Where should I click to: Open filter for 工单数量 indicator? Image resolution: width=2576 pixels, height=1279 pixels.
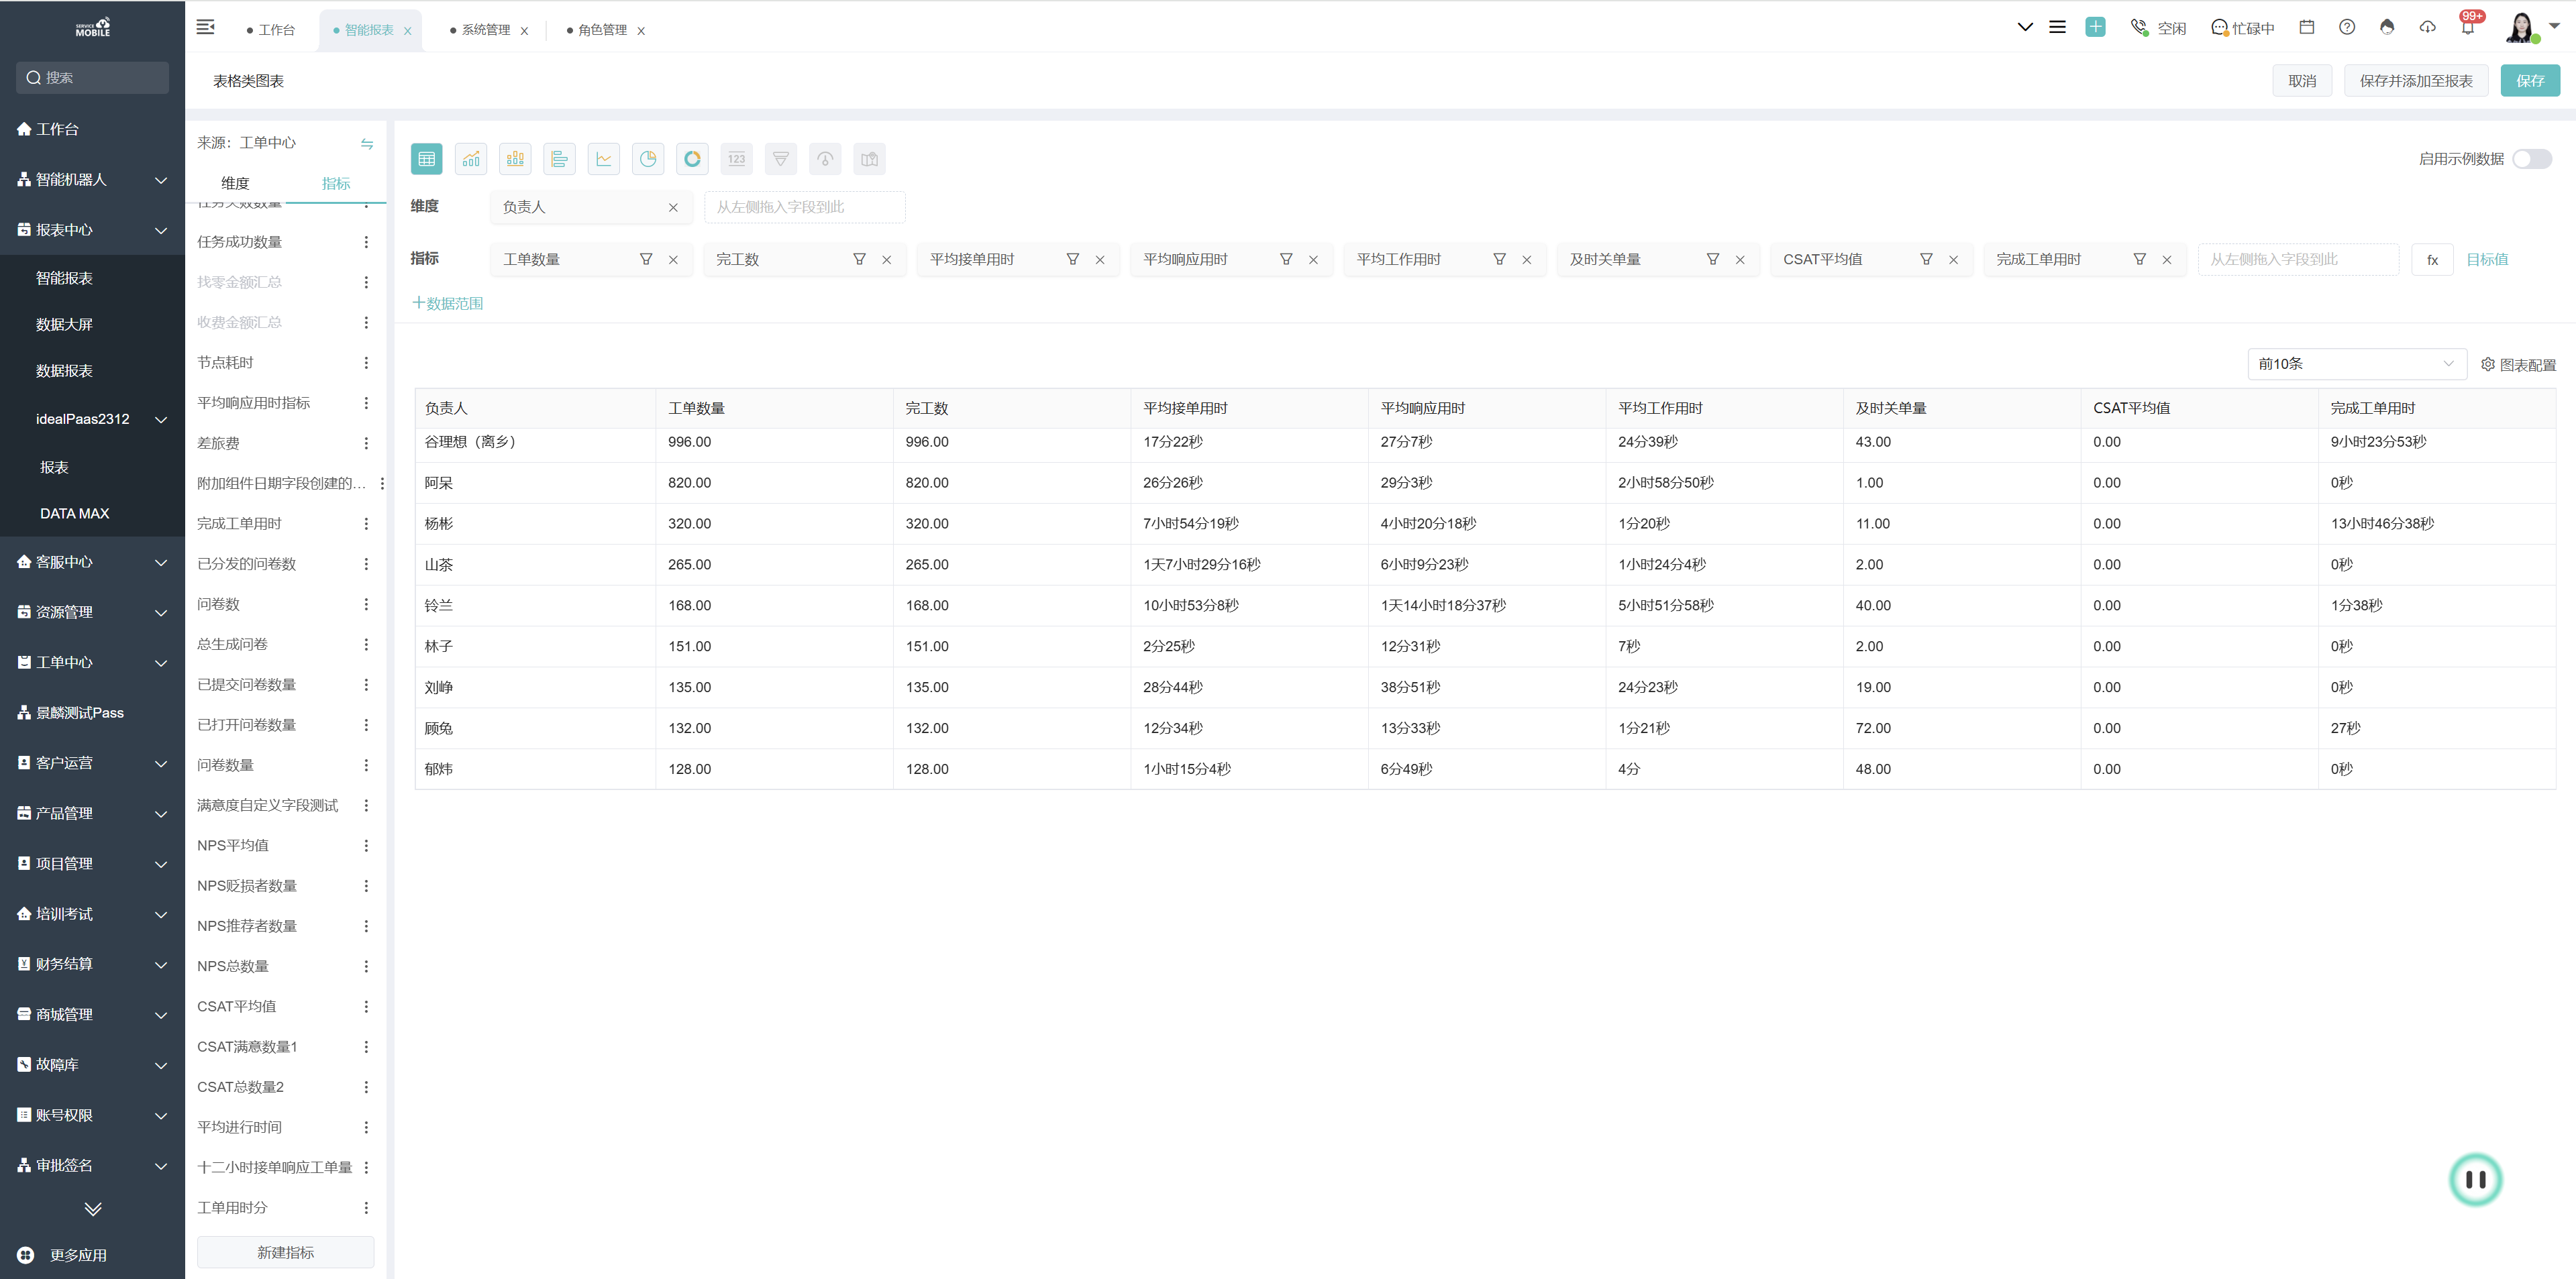click(x=646, y=259)
